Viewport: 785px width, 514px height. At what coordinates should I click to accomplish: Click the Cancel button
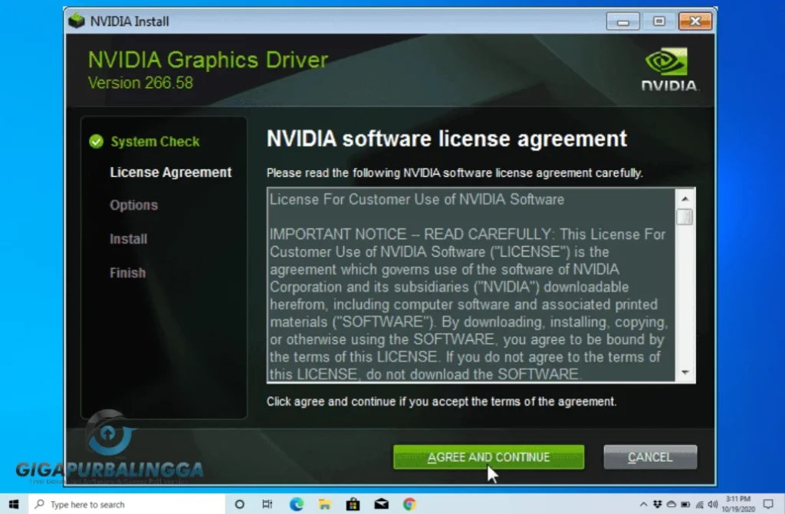tap(650, 457)
